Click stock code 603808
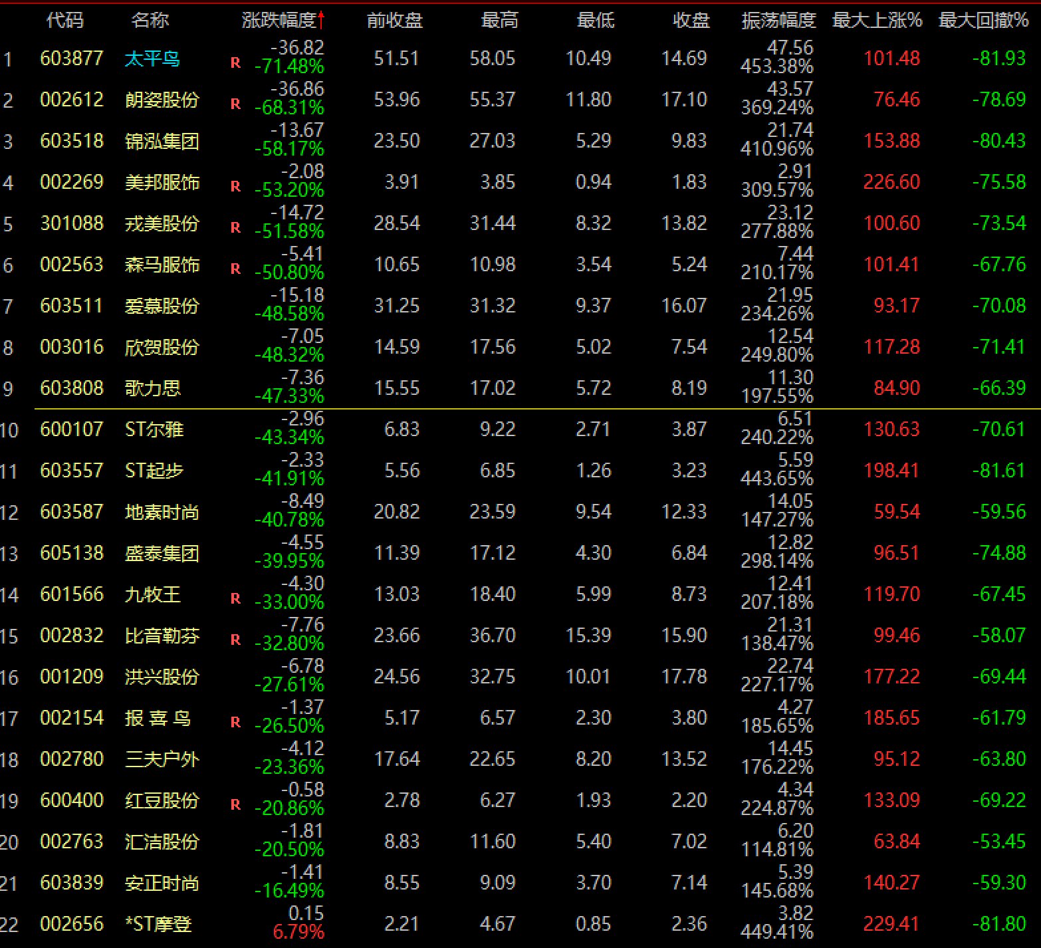 [72, 388]
